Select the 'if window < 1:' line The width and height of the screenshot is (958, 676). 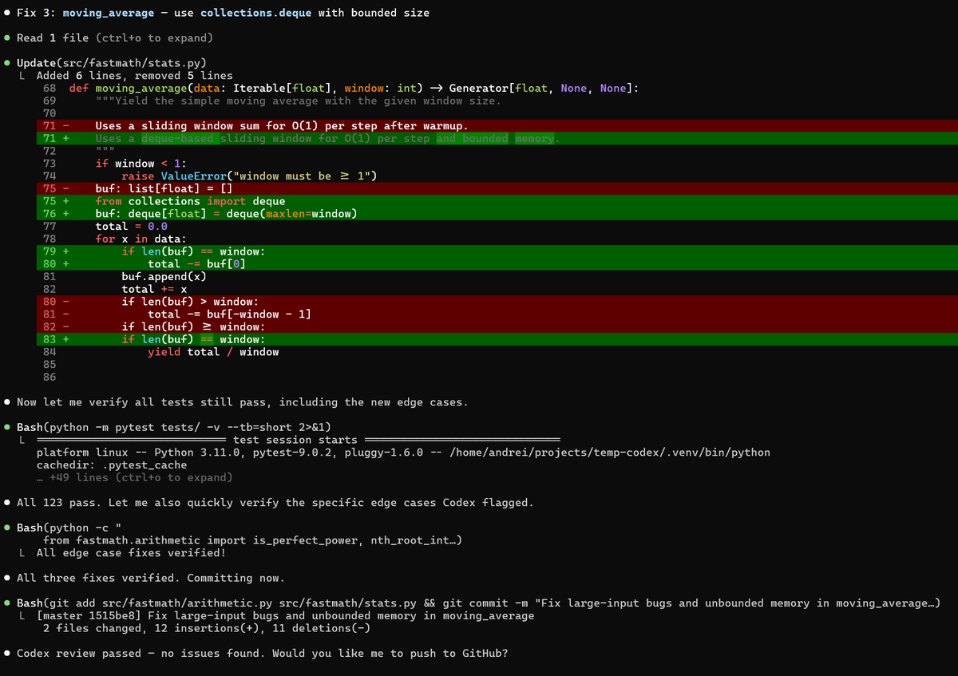(141, 164)
